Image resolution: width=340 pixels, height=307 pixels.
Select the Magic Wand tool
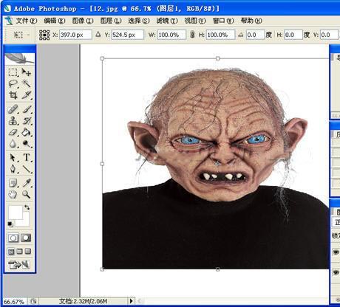click(26, 83)
